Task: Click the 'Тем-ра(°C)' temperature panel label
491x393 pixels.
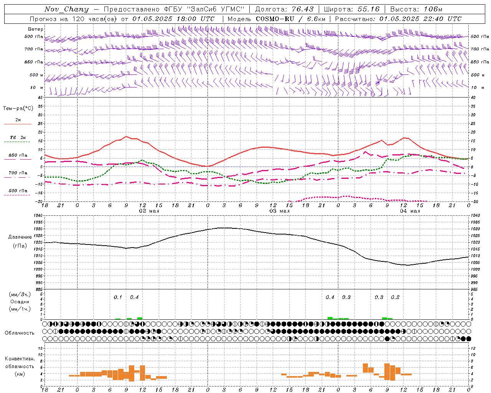Action: point(18,109)
